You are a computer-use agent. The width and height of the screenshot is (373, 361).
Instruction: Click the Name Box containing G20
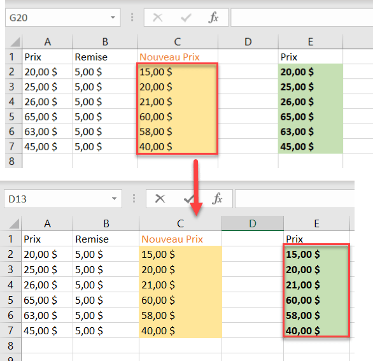pos(63,17)
